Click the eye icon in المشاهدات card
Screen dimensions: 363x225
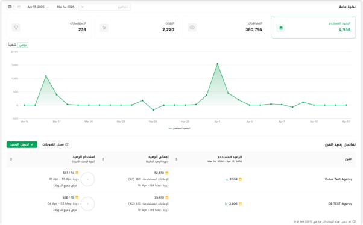(x=192, y=28)
